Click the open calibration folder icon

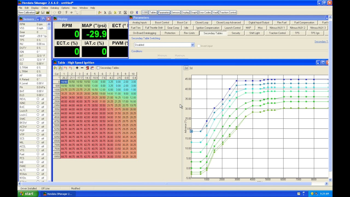click(38, 13)
